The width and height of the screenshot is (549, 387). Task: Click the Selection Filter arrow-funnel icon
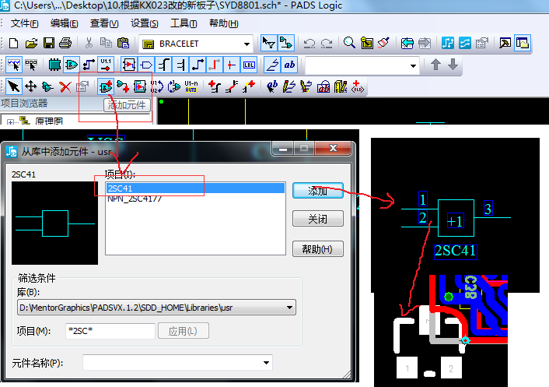click(x=268, y=44)
